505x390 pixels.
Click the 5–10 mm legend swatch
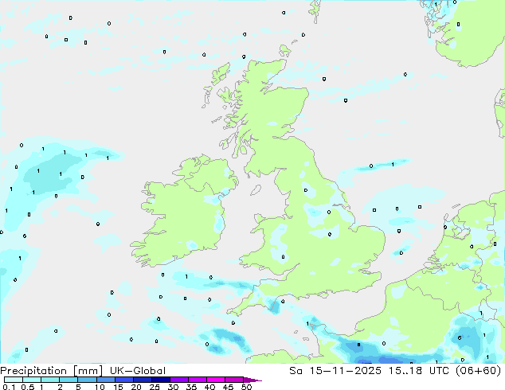[88, 380]
